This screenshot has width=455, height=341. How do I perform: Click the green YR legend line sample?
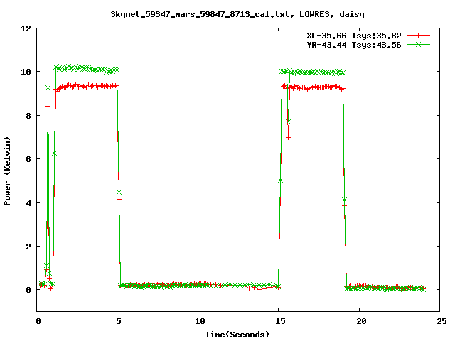point(418,44)
